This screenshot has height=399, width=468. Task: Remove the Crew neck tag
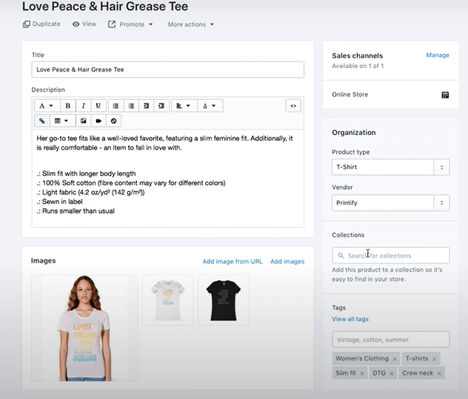click(x=440, y=373)
